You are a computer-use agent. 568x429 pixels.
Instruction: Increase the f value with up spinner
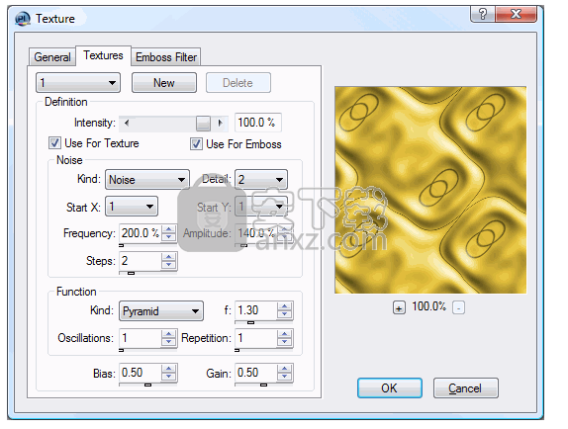[x=284, y=306]
